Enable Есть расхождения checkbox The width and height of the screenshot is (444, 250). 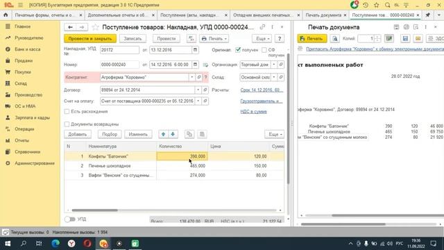pyautogui.click(x=67, y=112)
